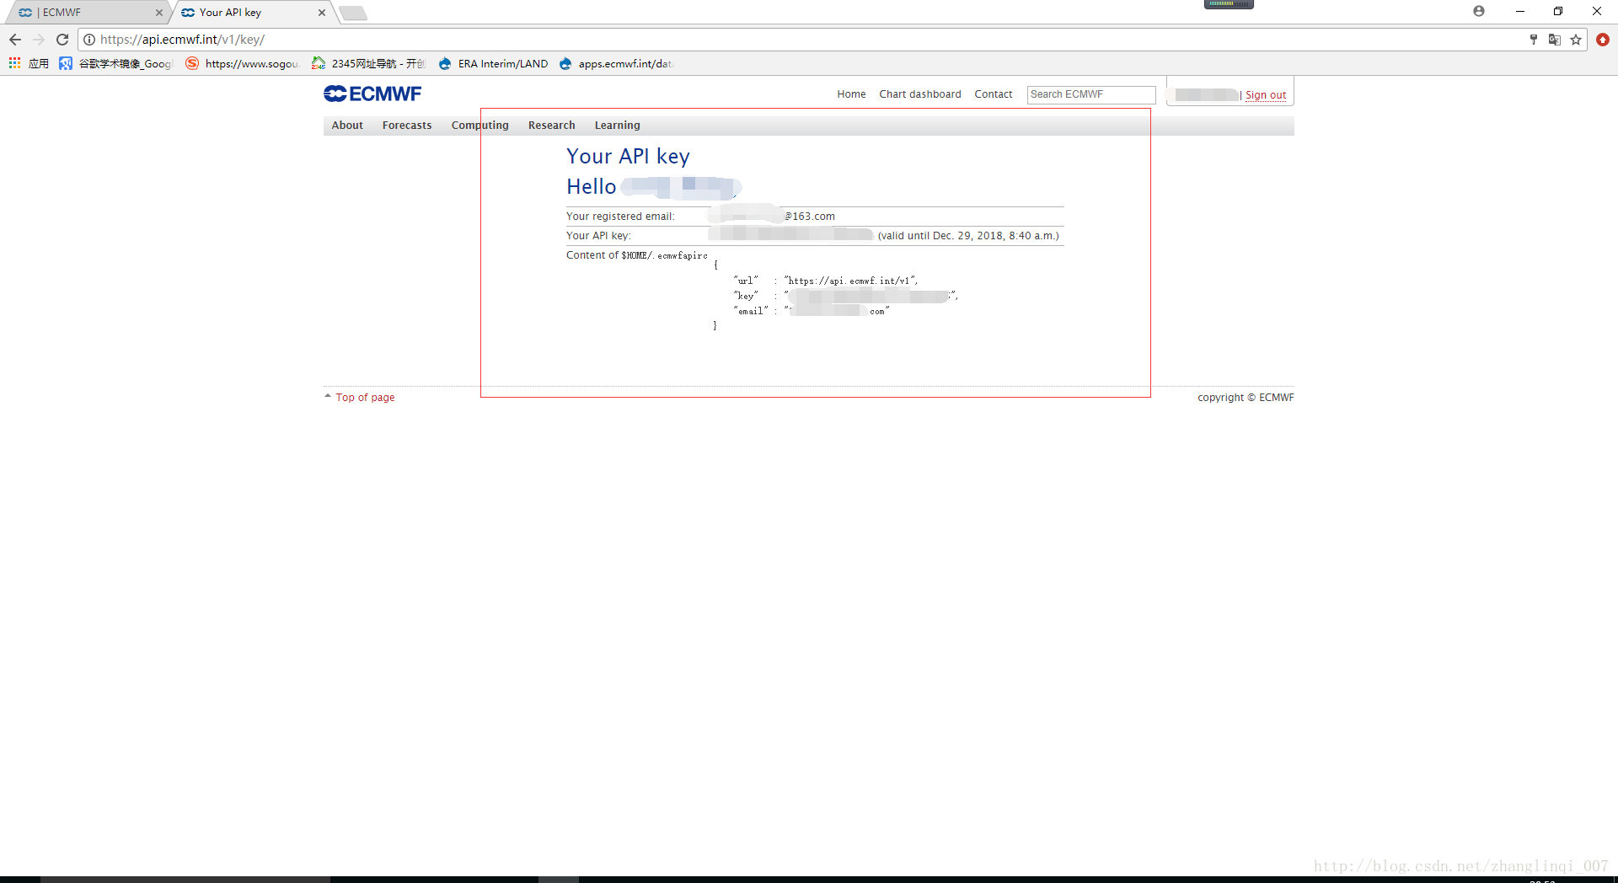Reload the page with the refresh icon

click(x=62, y=40)
